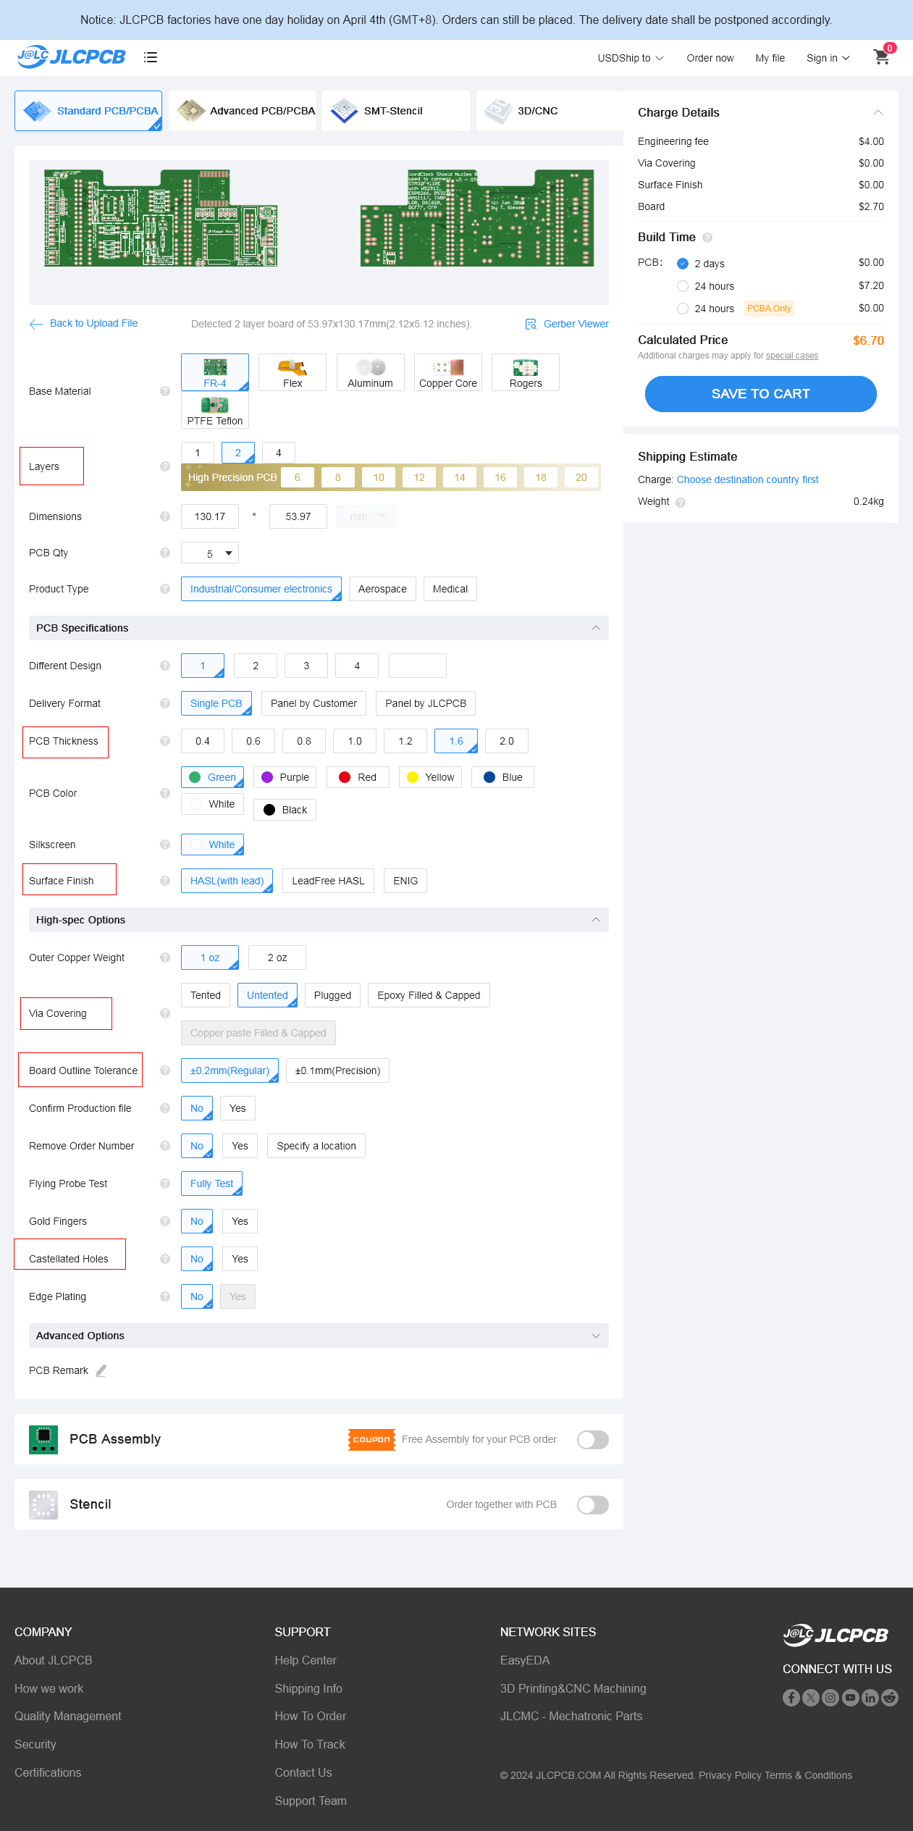Switch to 3D/CNC tab
The height and width of the screenshot is (1831, 913).
pos(550,111)
